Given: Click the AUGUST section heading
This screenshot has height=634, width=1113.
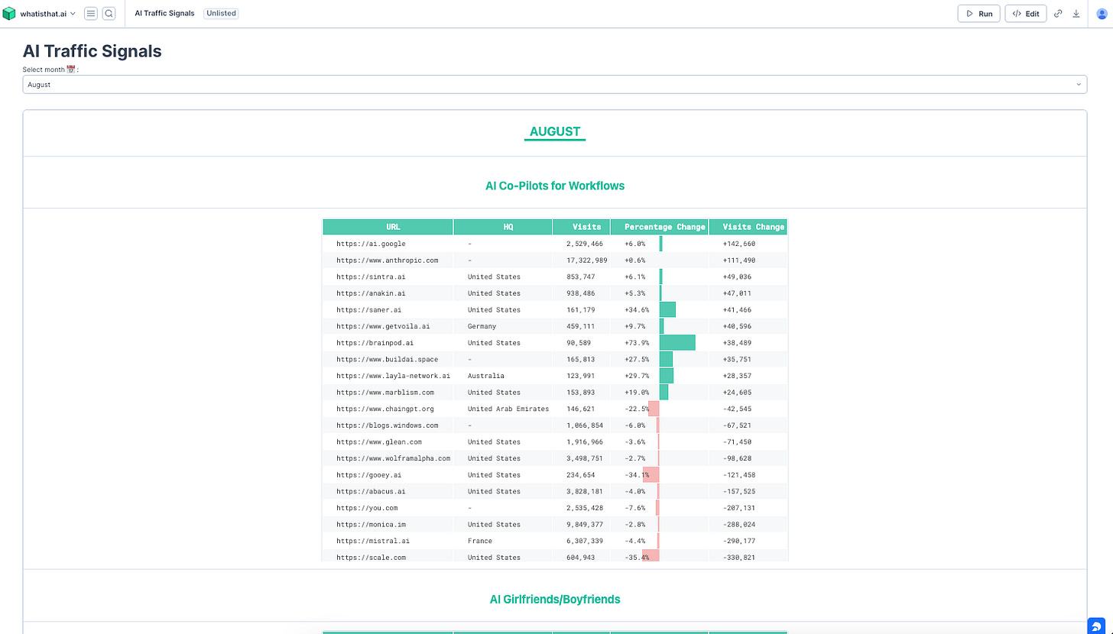Looking at the screenshot, I should pyautogui.click(x=555, y=132).
